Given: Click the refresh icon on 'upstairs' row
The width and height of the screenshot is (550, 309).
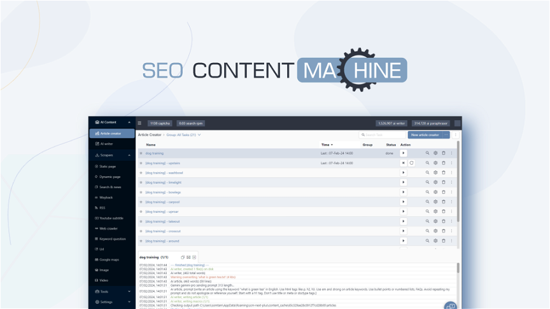Looking at the screenshot, I should (411, 163).
